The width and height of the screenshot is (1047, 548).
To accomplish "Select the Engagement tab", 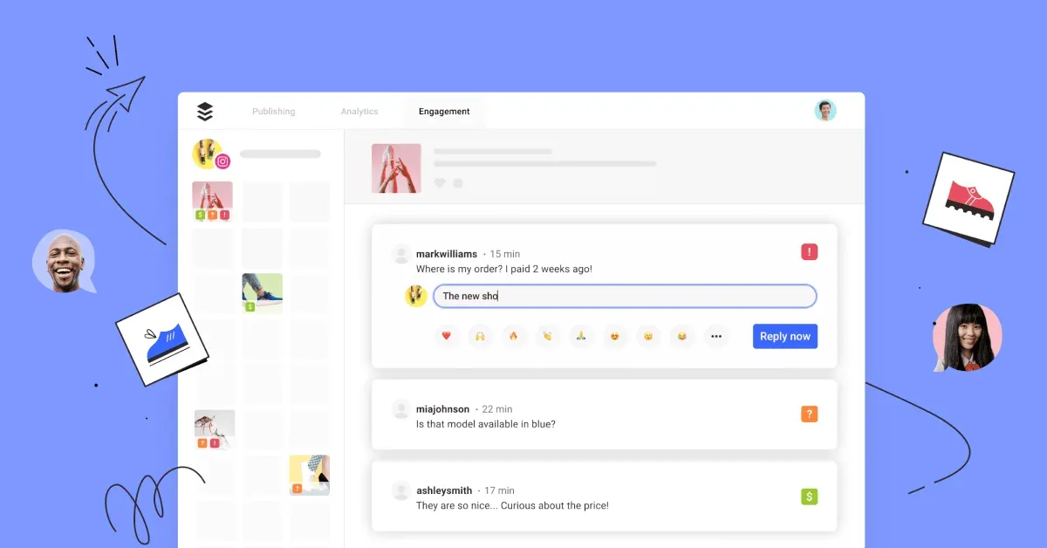I will [444, 112].
